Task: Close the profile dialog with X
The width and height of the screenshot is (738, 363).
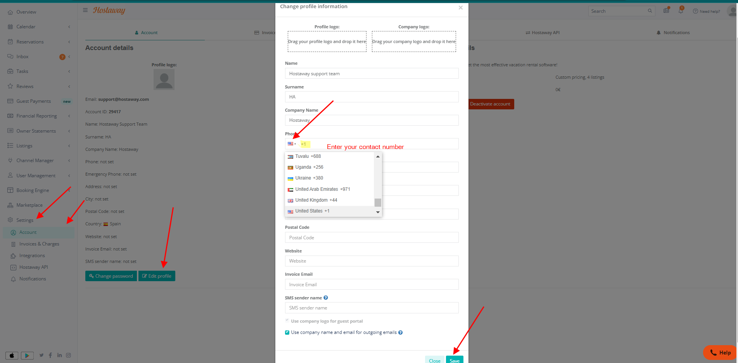Action: (461, 7)
